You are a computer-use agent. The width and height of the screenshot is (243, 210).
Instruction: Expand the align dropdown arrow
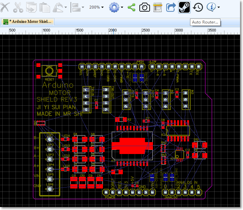[x=83, y=7]
